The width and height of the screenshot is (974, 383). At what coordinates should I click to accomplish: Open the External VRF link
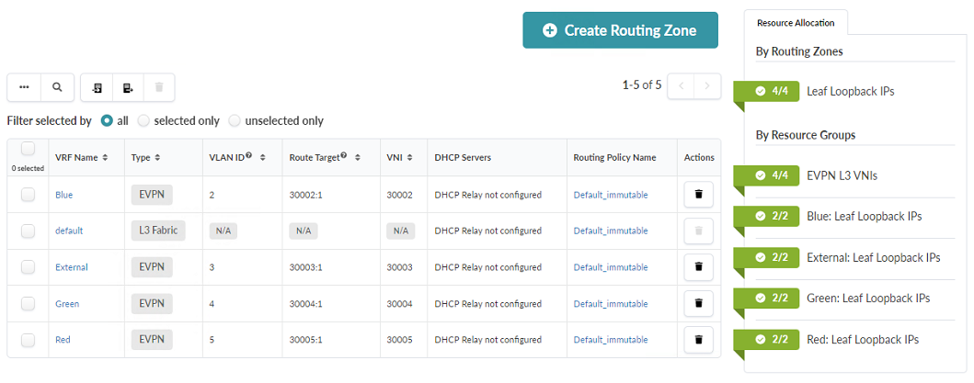pos(72,267)
